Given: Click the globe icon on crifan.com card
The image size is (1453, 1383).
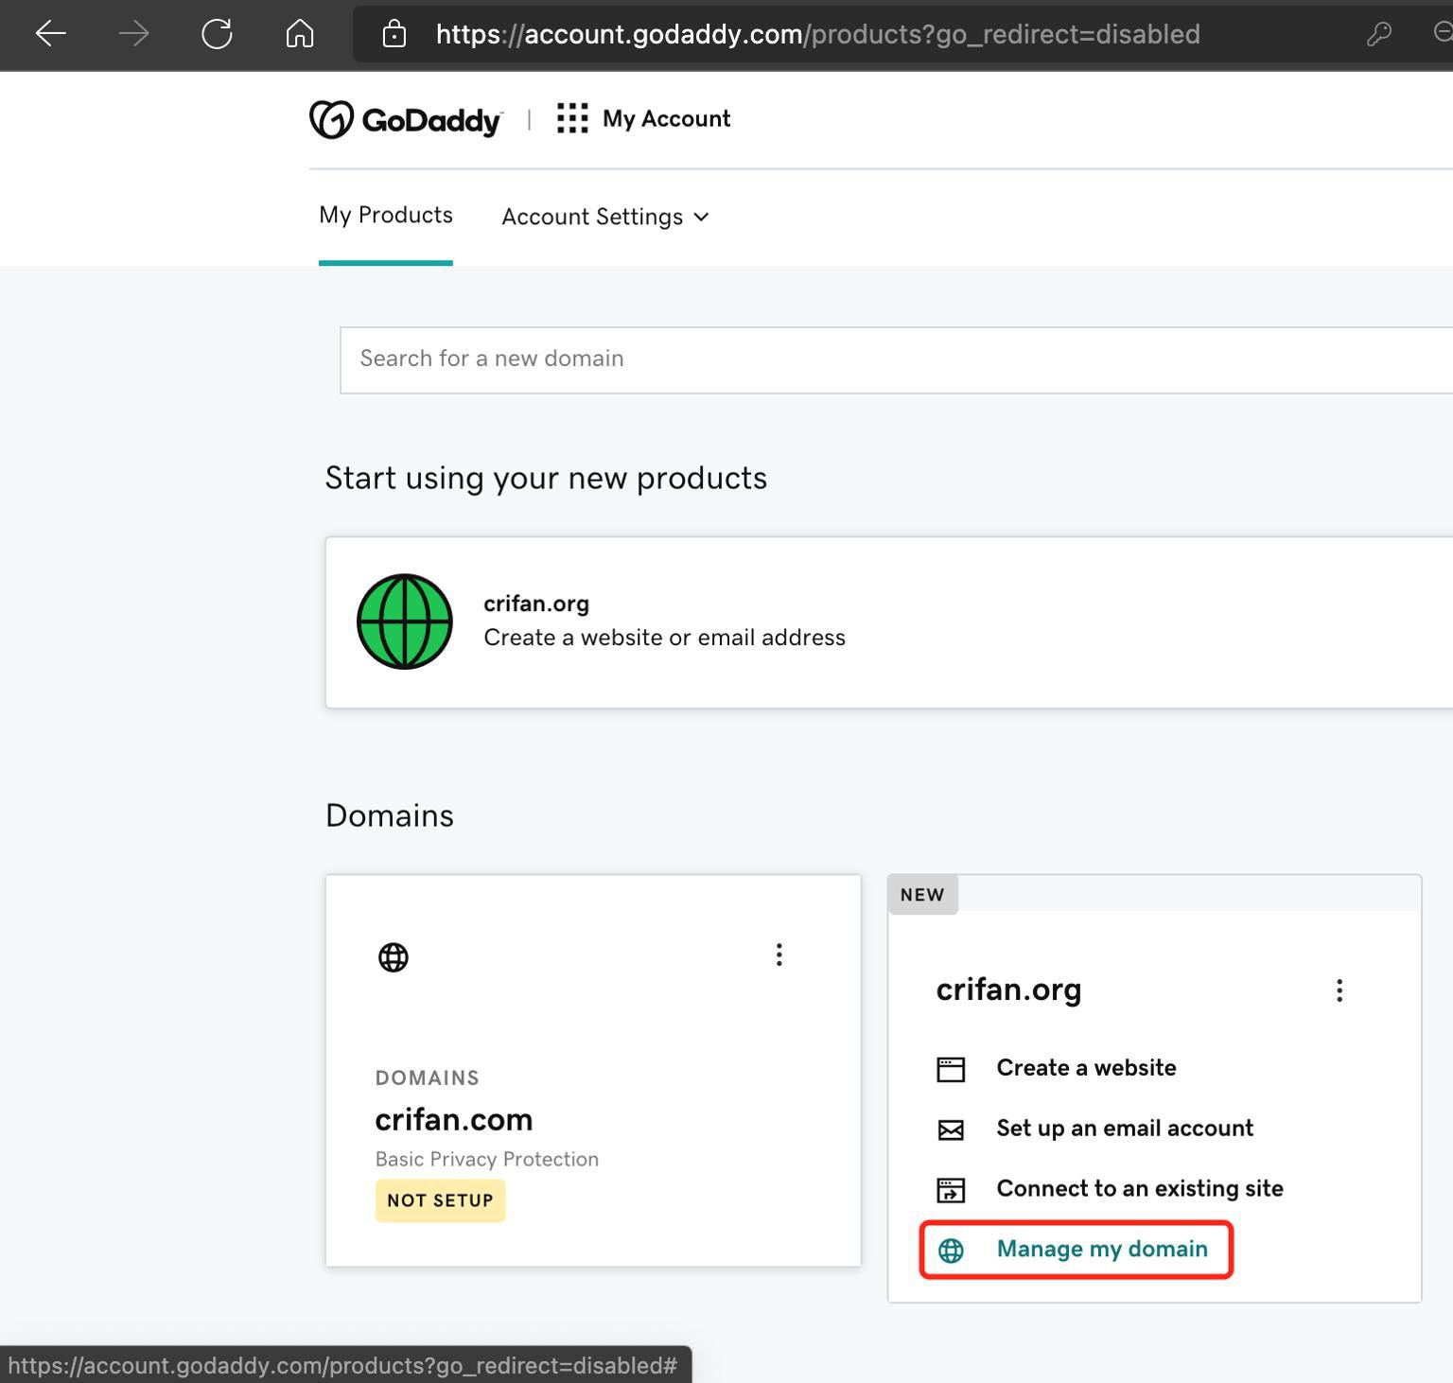Looking at the screenshot, I should 394,957.
